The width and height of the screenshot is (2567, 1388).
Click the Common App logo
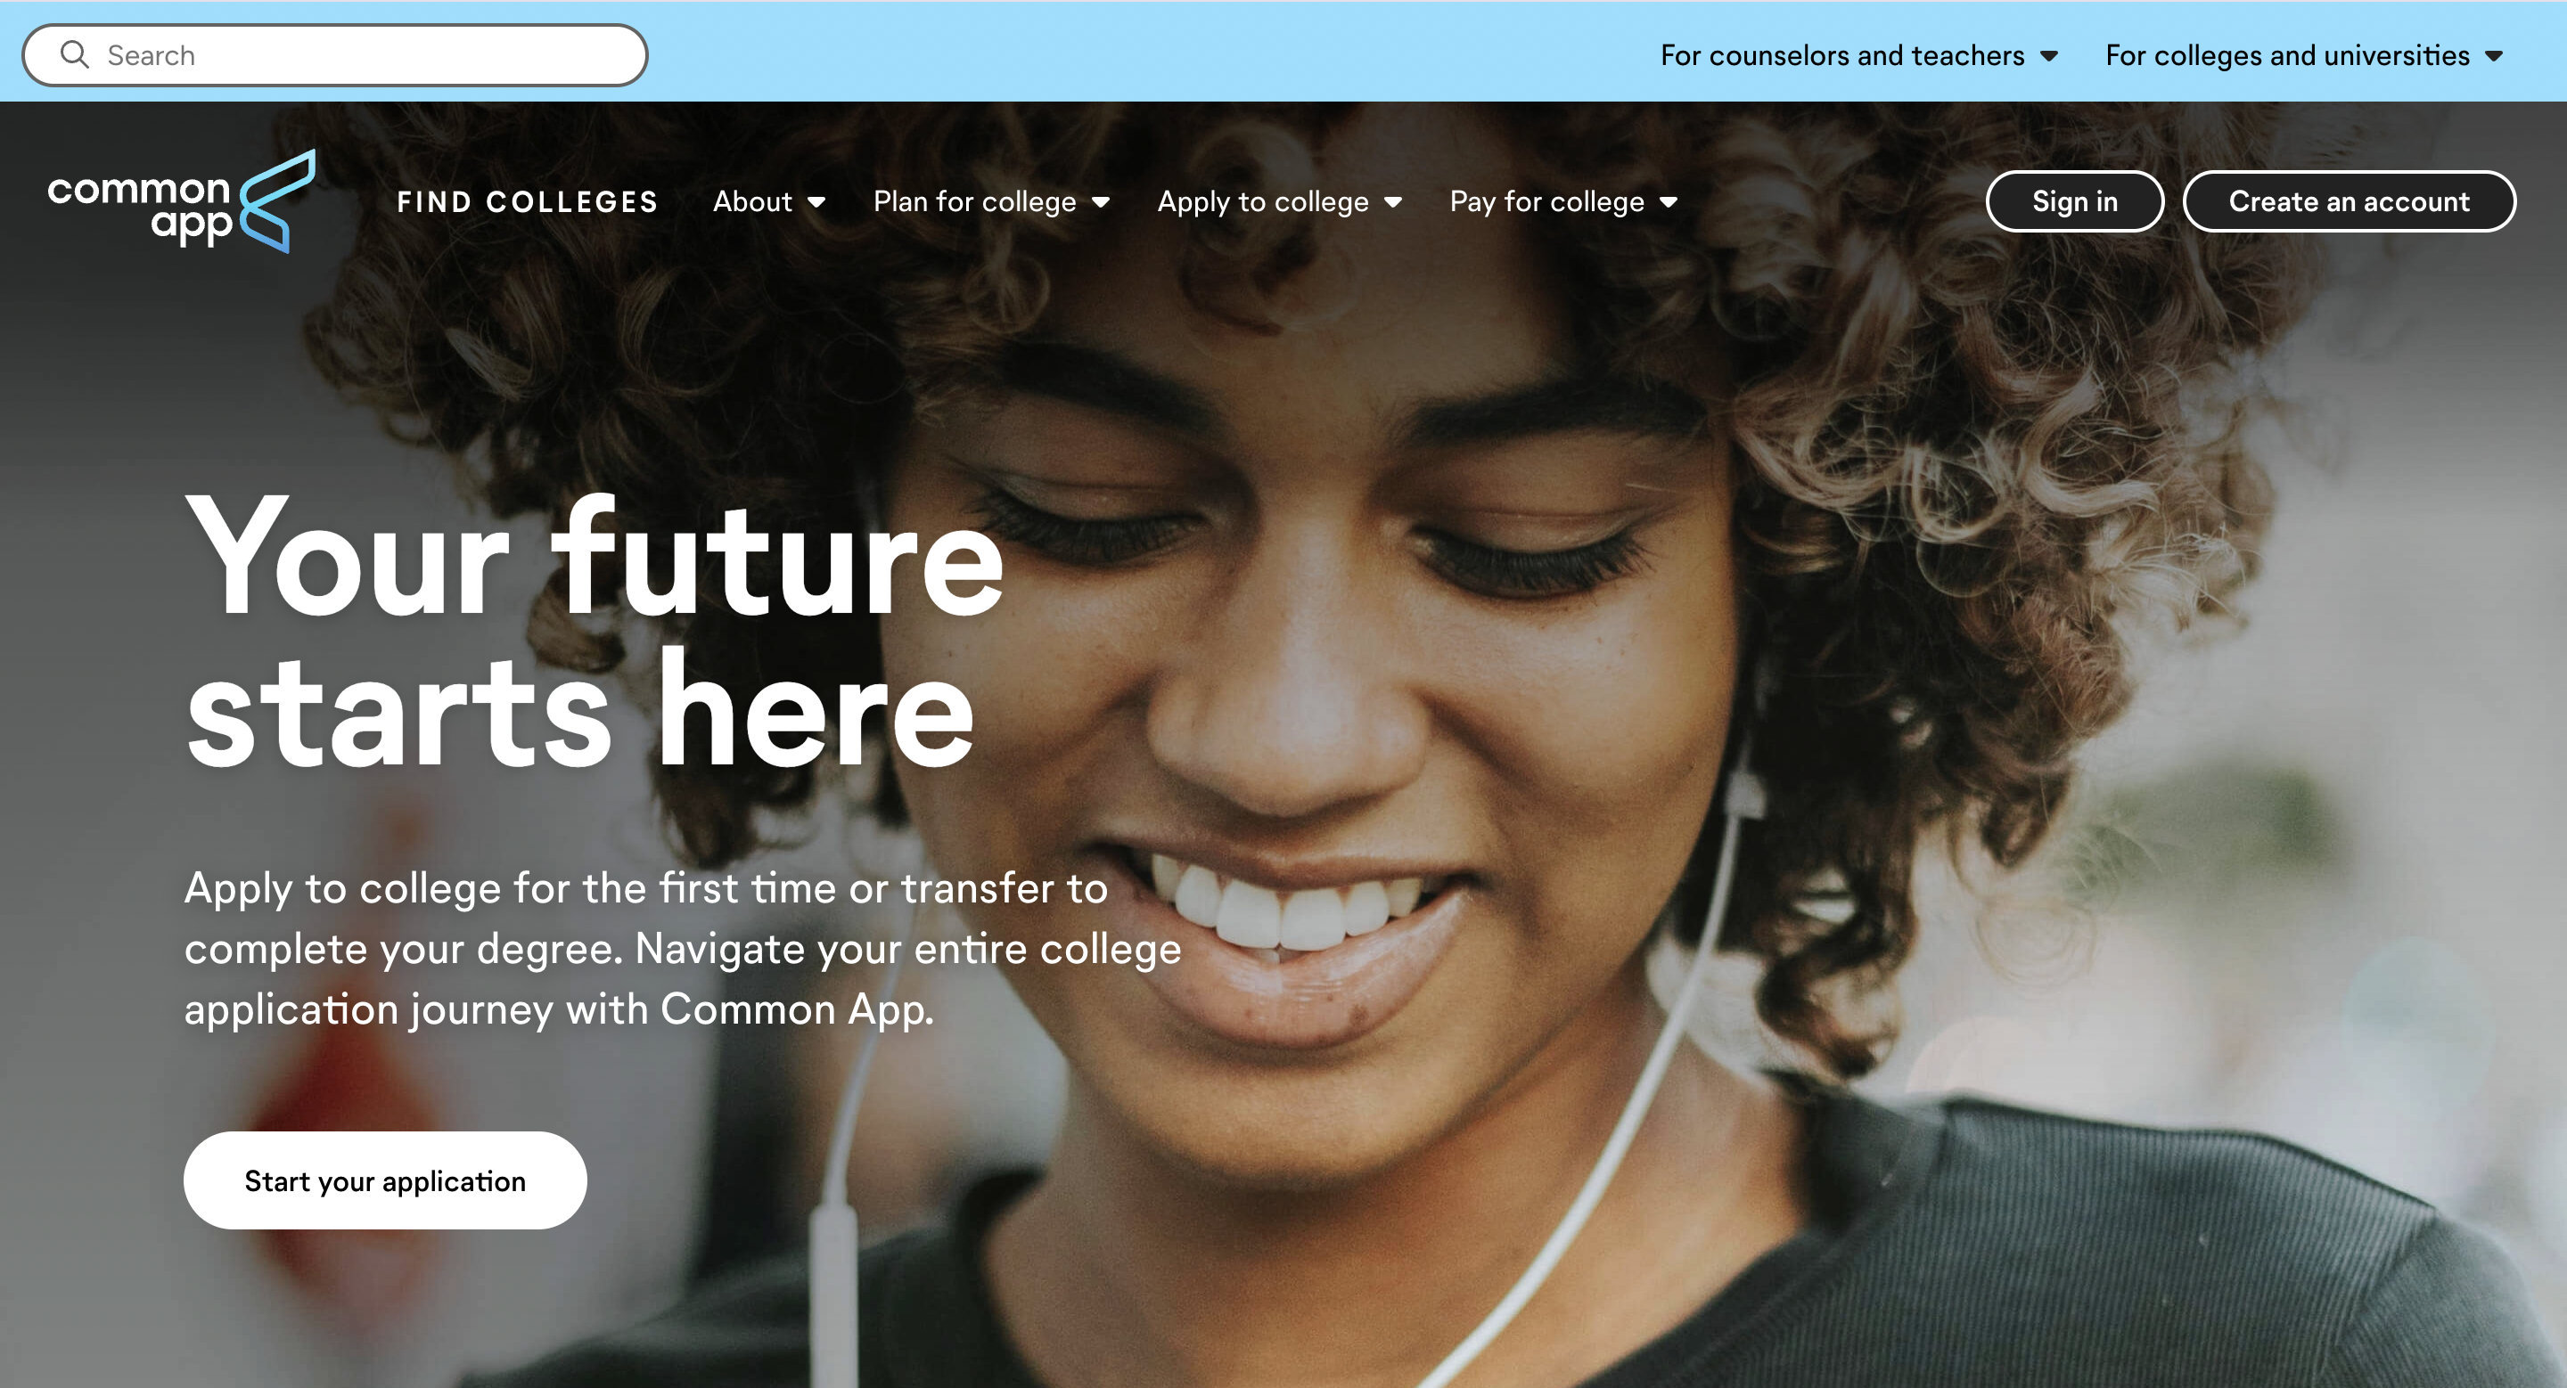181,201
